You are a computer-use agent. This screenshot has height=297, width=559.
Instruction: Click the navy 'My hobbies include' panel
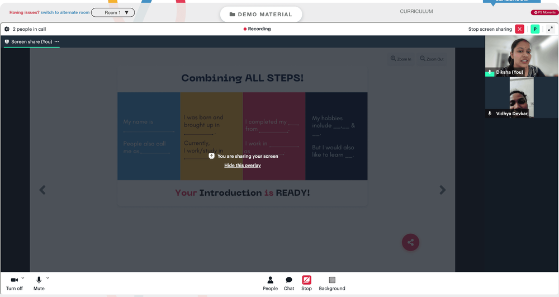[x=337, y=136]
